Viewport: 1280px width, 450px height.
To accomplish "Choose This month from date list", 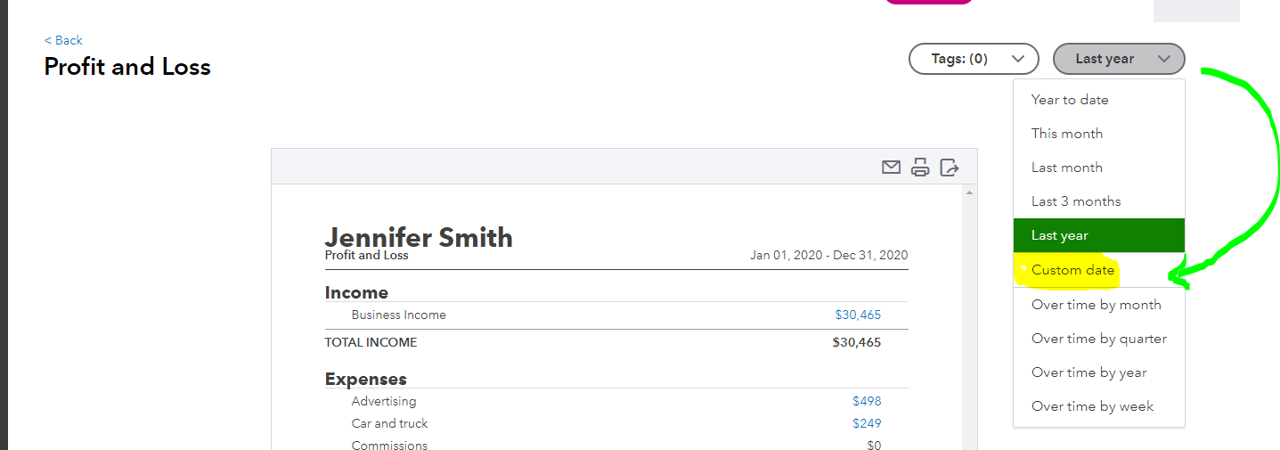I will pyautogui.click(x=1067, y=134).
